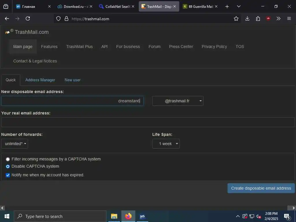Open File Explorer from taskbar

pos(114,216)
